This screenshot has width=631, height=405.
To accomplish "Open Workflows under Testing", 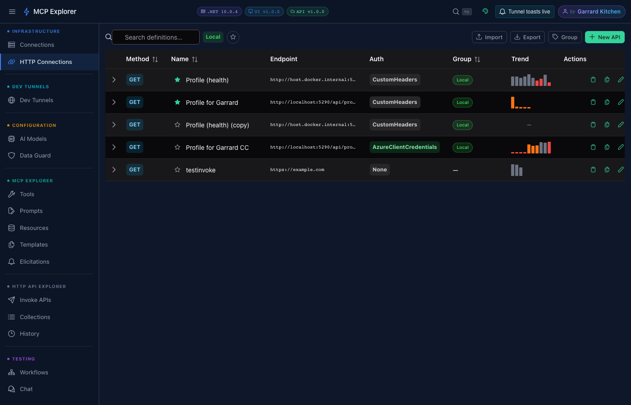I will pos(49,373).
